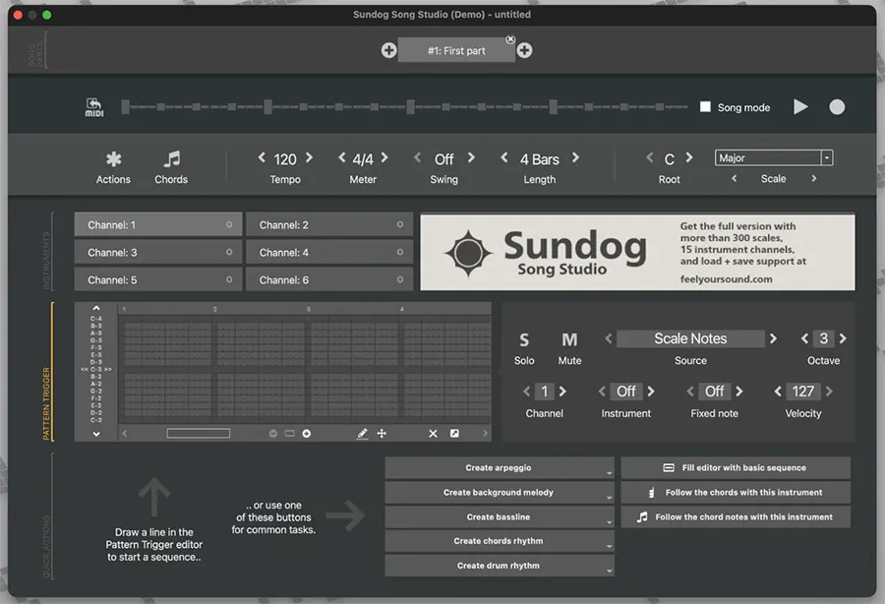Toggle Solo for the current channel
The width and height of the screenshot is (885, 604).
[524, 340]
